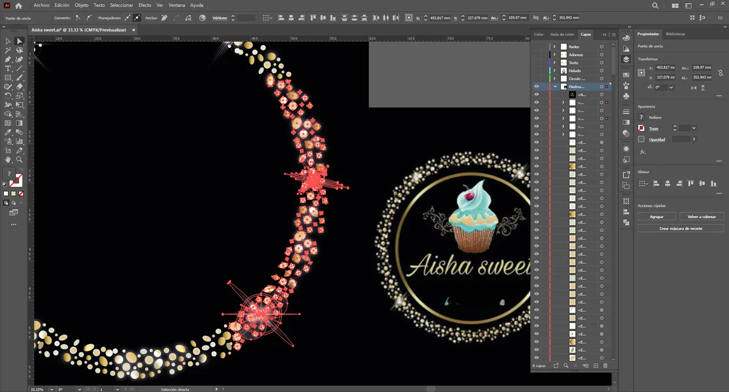The height and width of the screenshot is (392, 729).
Task: Click the Agrupar button
Action: (657, 217)
